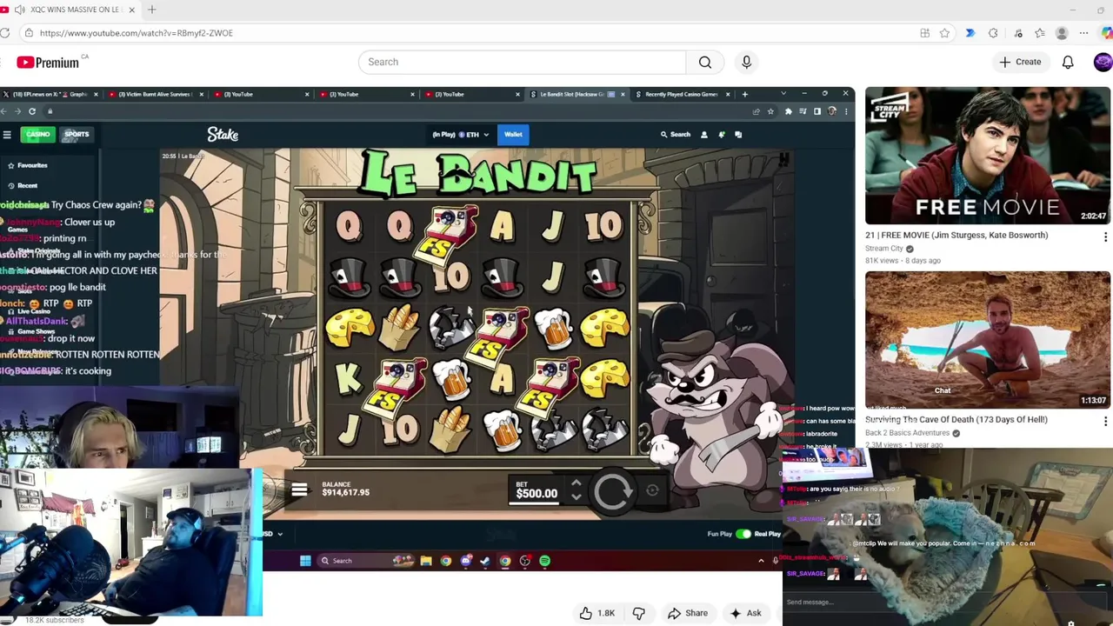Like the video with 1.8K likes

(x=596, y=613)
